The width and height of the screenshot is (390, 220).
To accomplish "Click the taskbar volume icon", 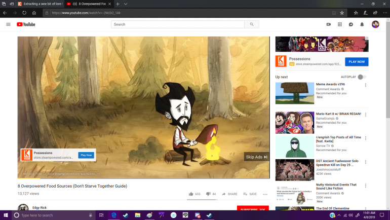I will [x=351, y=215].
